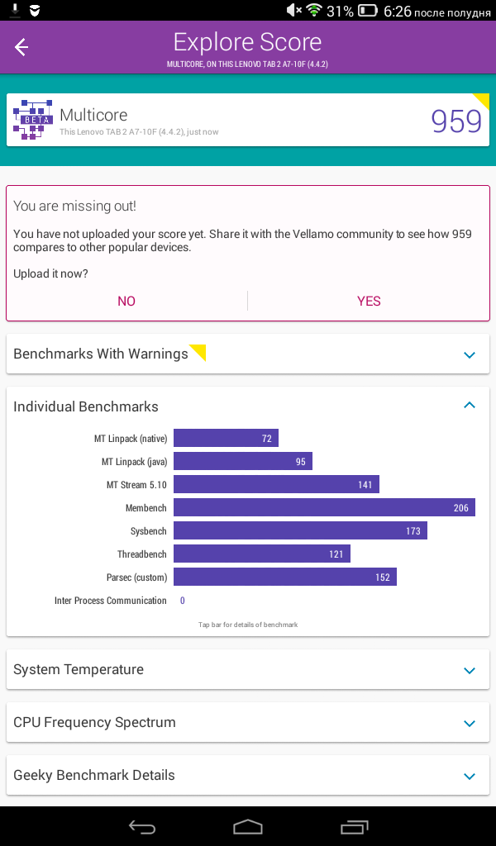The width and height of the screenshot is (496, 846).
Task: Tap the MT Linpack (native) bar
Action: [x=227, y=438]
